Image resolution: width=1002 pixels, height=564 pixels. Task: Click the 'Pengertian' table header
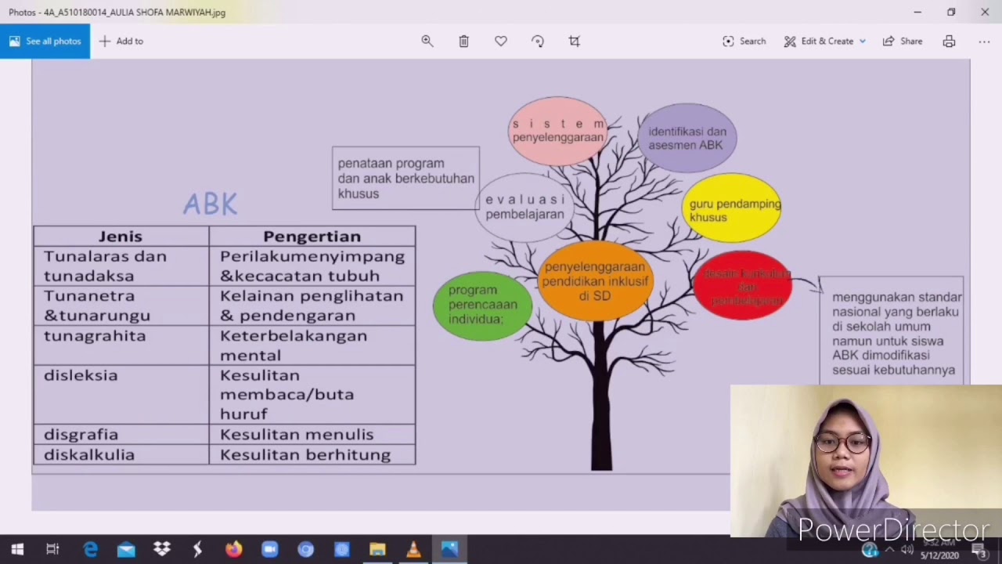click(312, 236)
